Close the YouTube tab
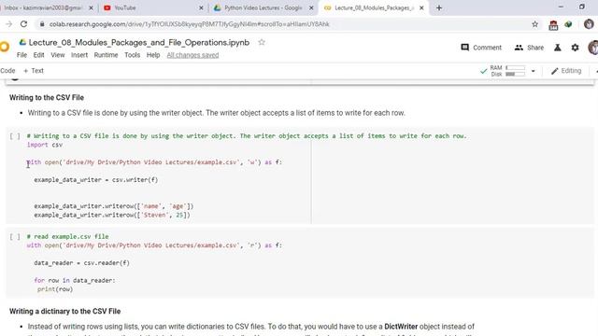 click(x=201, y=7)
